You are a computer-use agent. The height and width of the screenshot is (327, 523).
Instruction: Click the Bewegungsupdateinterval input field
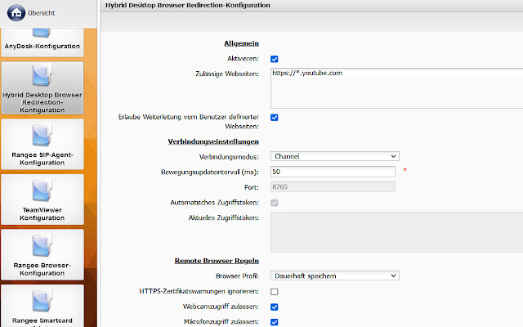333,172
